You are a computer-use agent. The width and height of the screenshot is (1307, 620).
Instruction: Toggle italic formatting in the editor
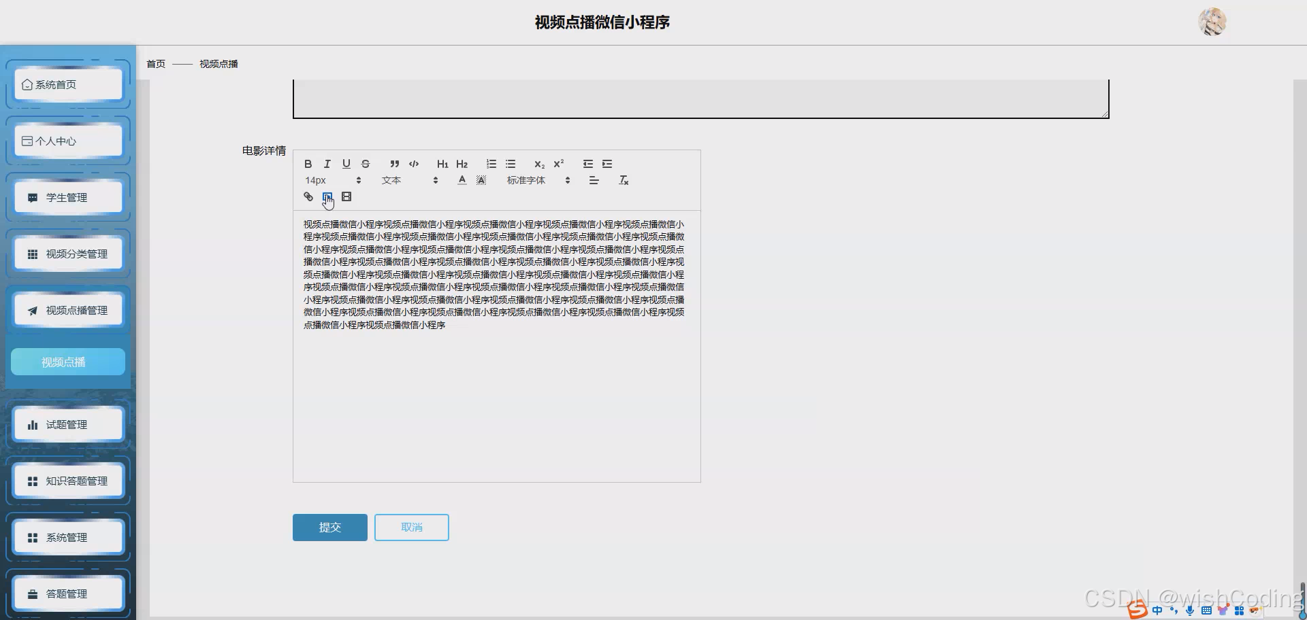[x=327, y=164]
